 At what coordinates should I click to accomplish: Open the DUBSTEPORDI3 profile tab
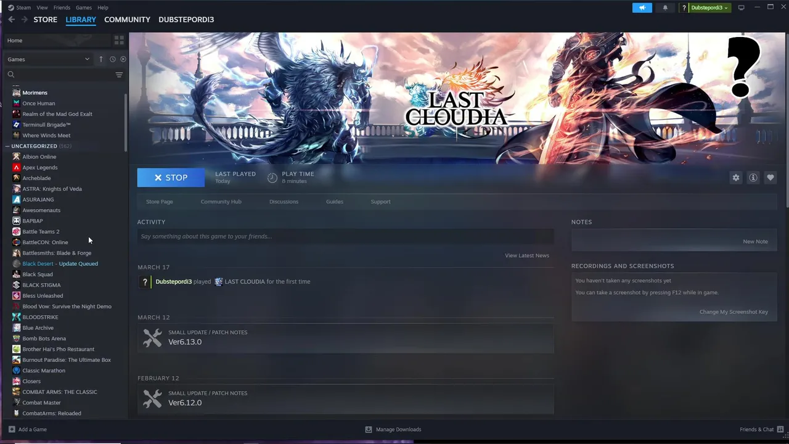pos(186,20)
